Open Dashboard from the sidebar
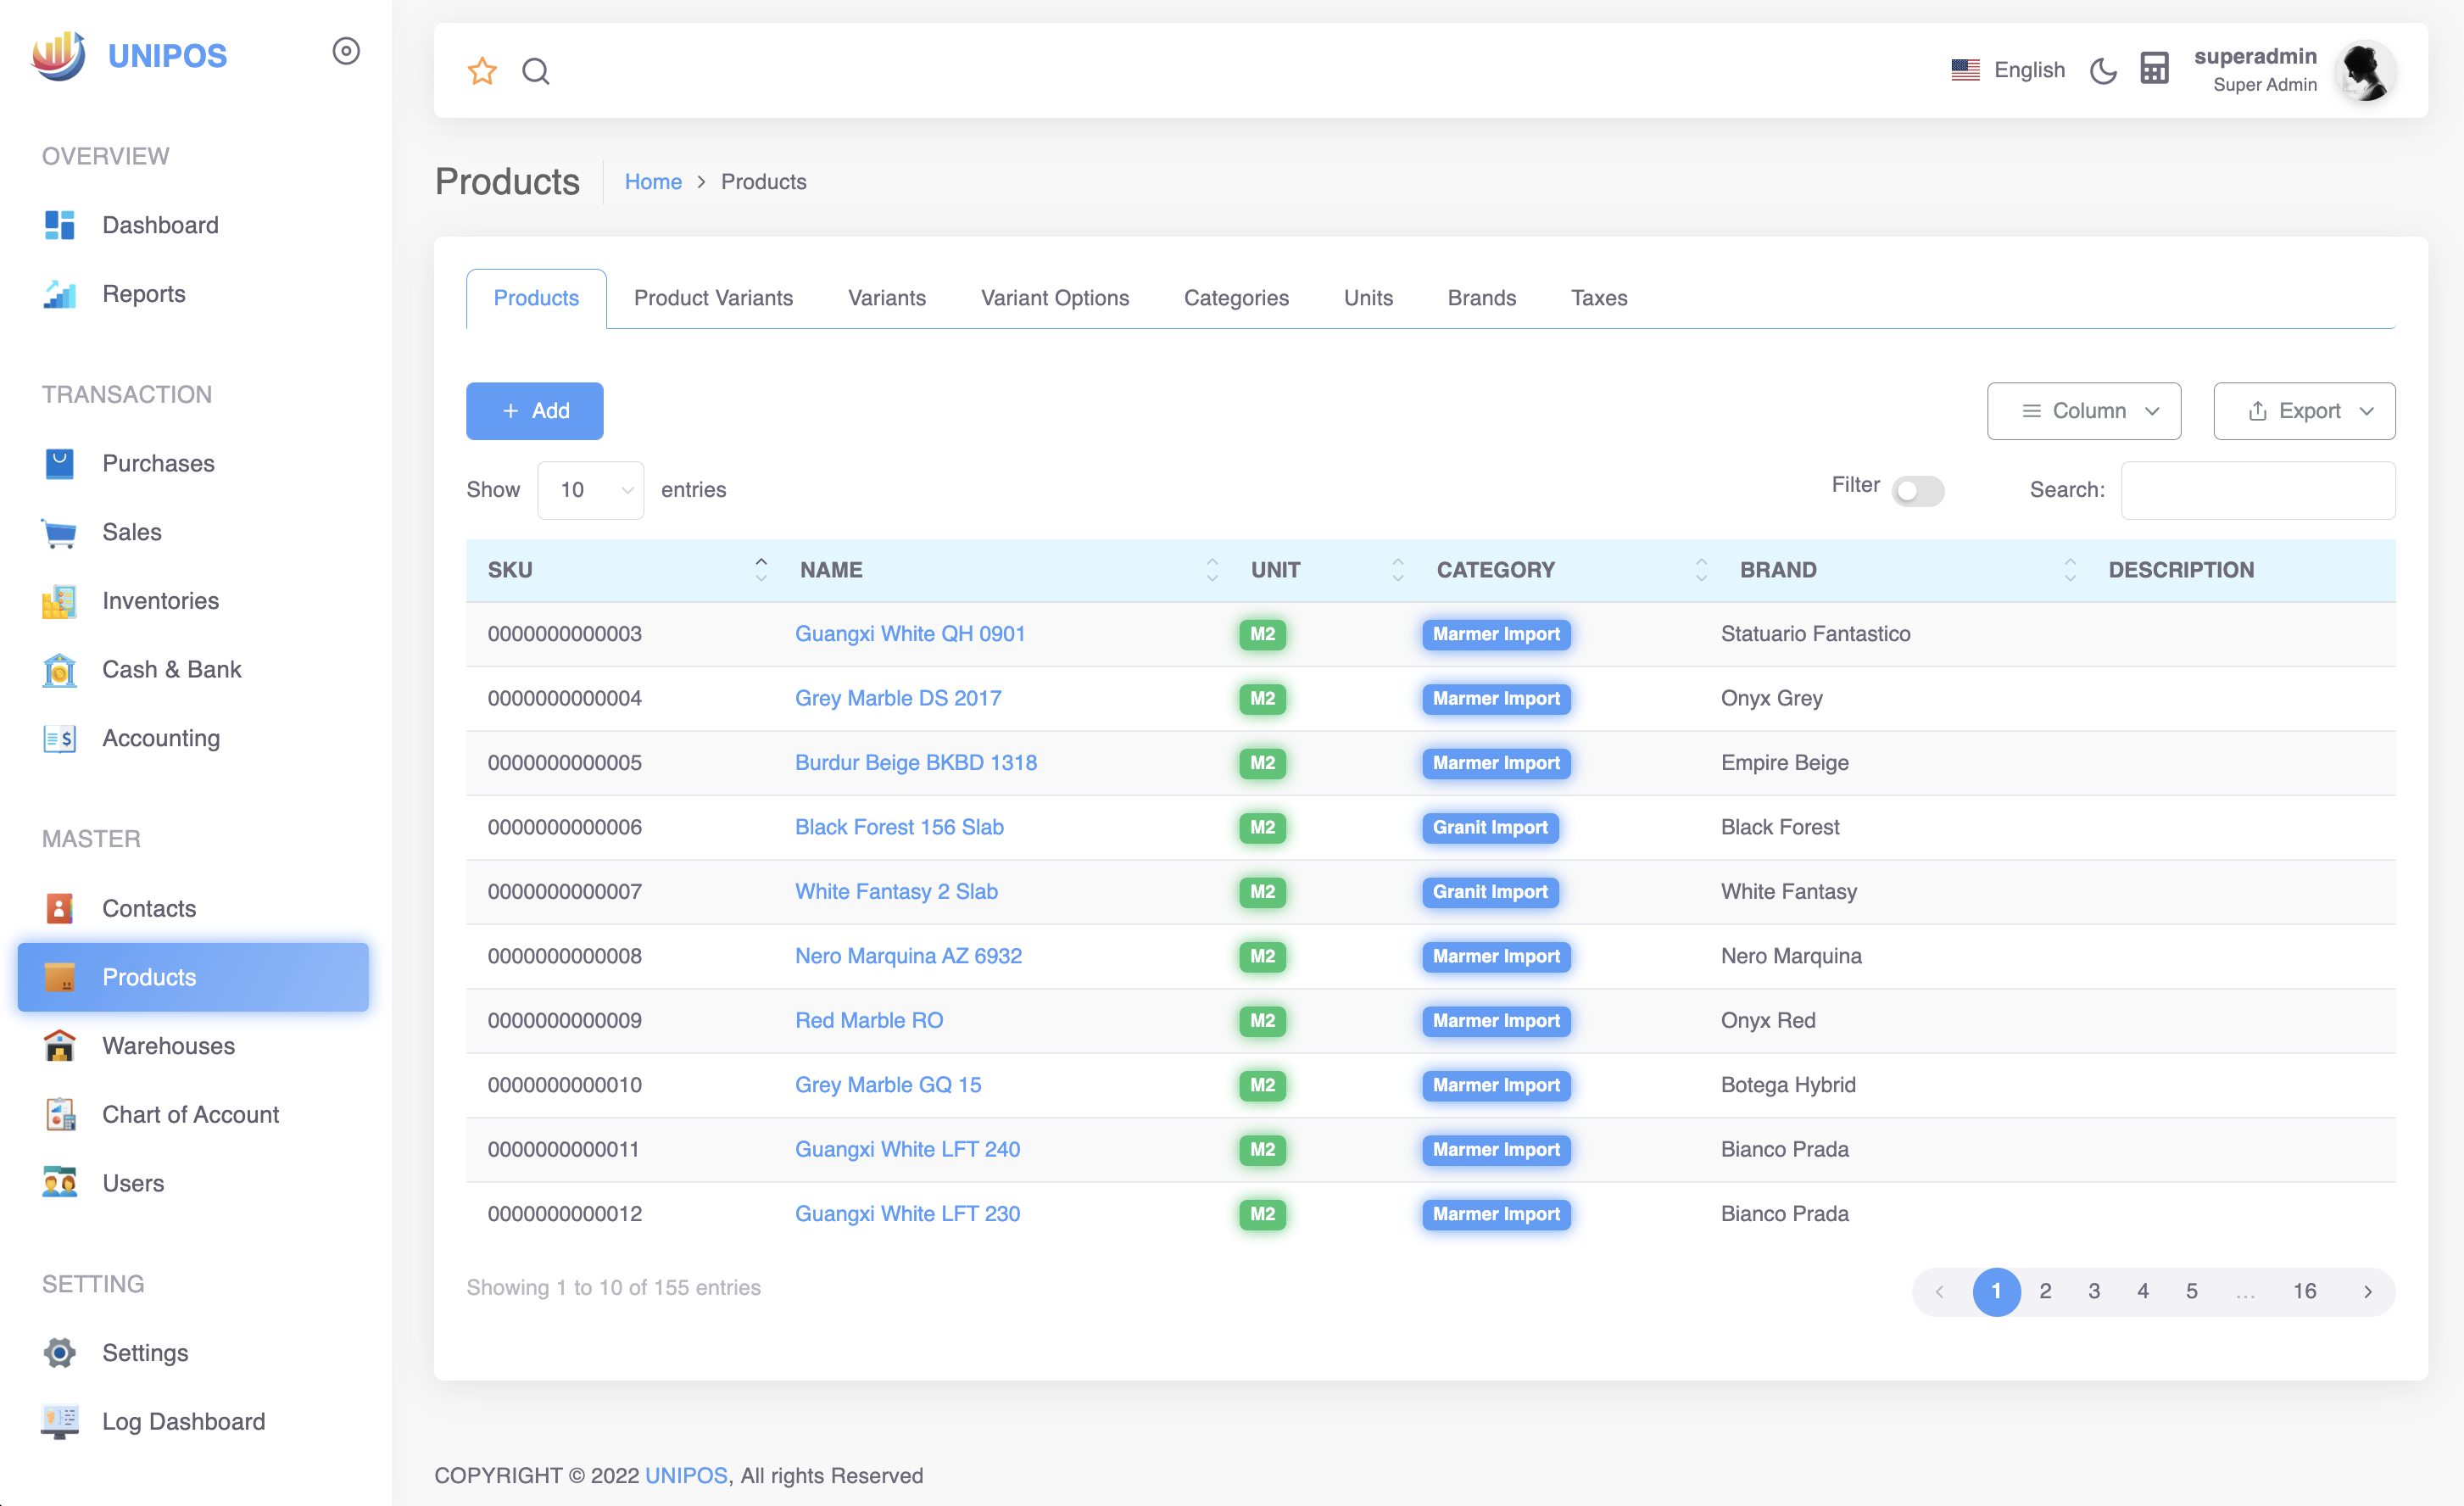This screenshot has width=2464, height=1506. point(193,225)
